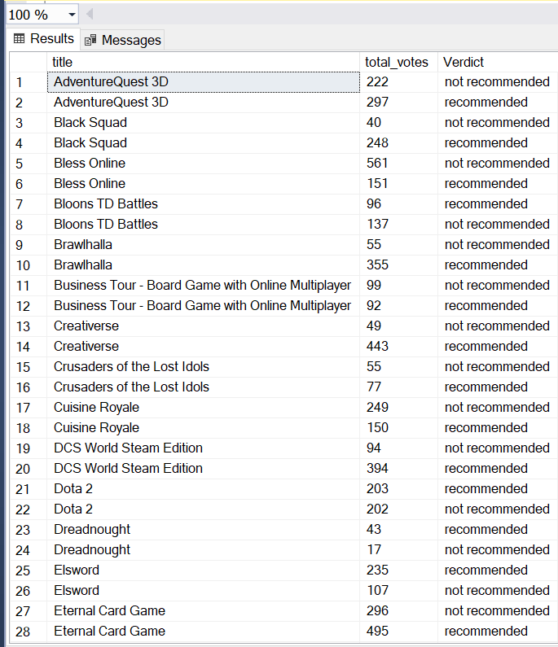
Task: Switch to the Results tab
Action: coord(44,39)
